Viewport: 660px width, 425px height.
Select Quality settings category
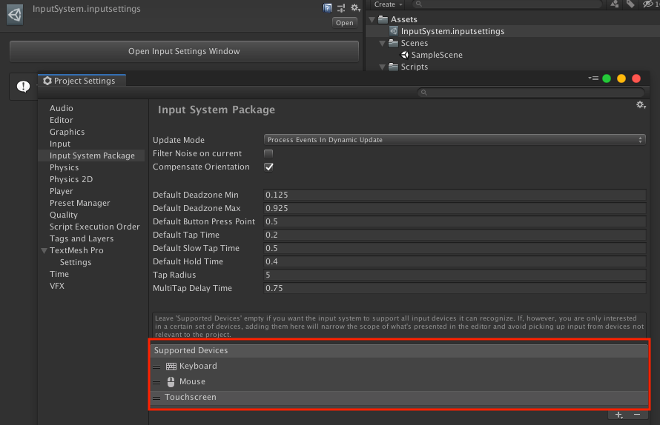[x=64, y=215]
